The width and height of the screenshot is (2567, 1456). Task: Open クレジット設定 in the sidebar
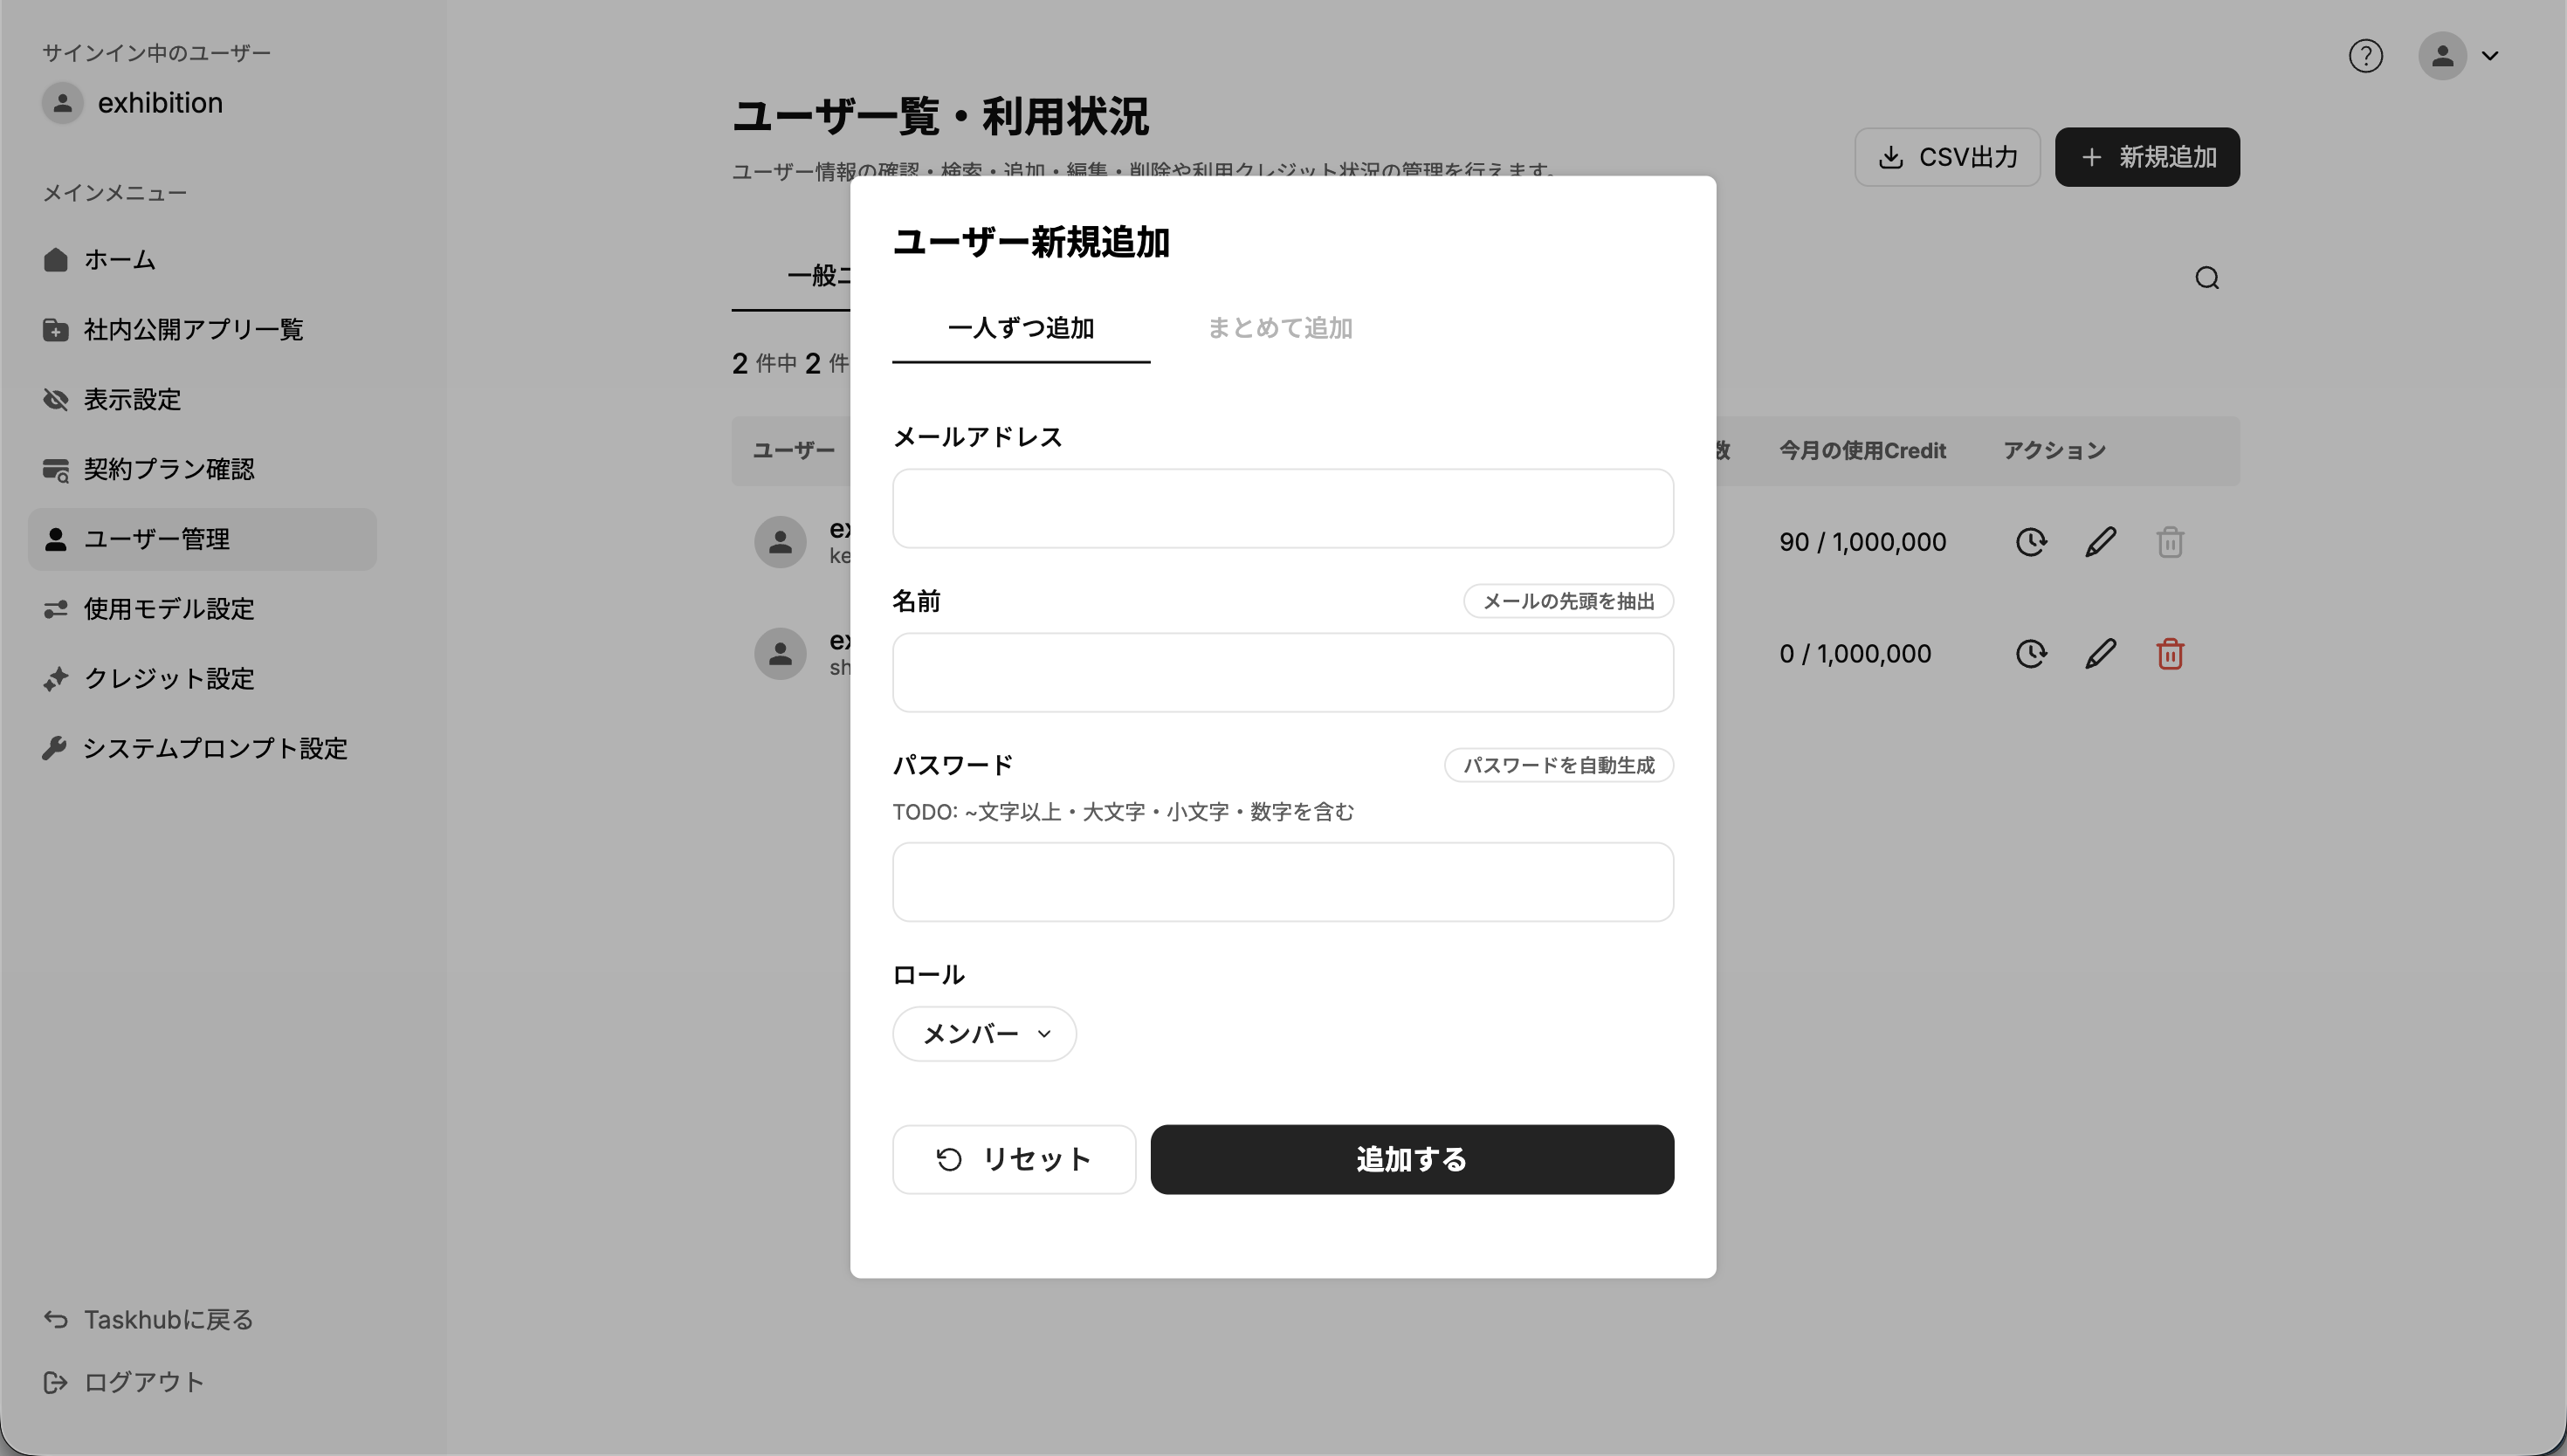(168, 679)
